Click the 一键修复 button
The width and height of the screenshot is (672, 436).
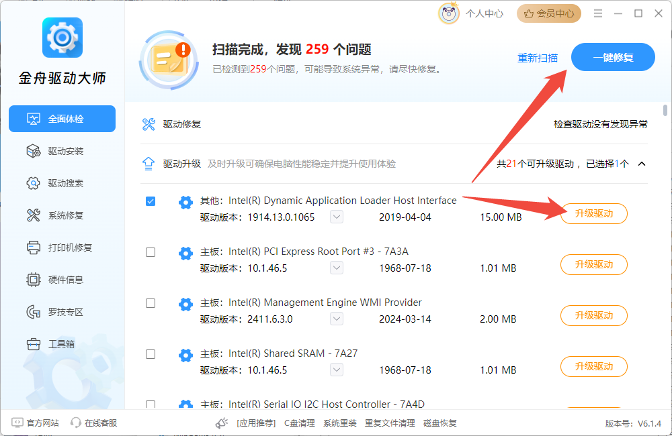click(613, 57)
